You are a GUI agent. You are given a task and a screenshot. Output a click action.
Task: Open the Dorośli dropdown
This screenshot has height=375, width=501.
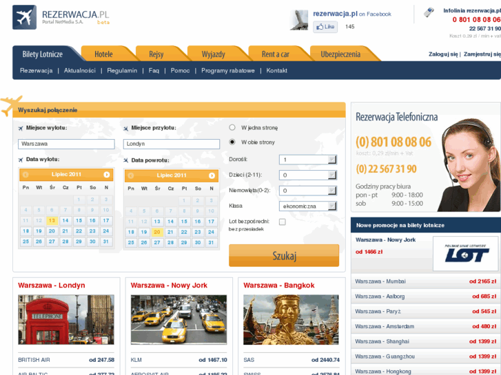307,160
